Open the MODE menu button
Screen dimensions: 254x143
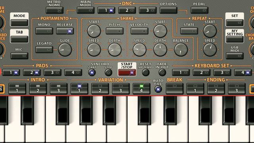[x=19, y=23]
